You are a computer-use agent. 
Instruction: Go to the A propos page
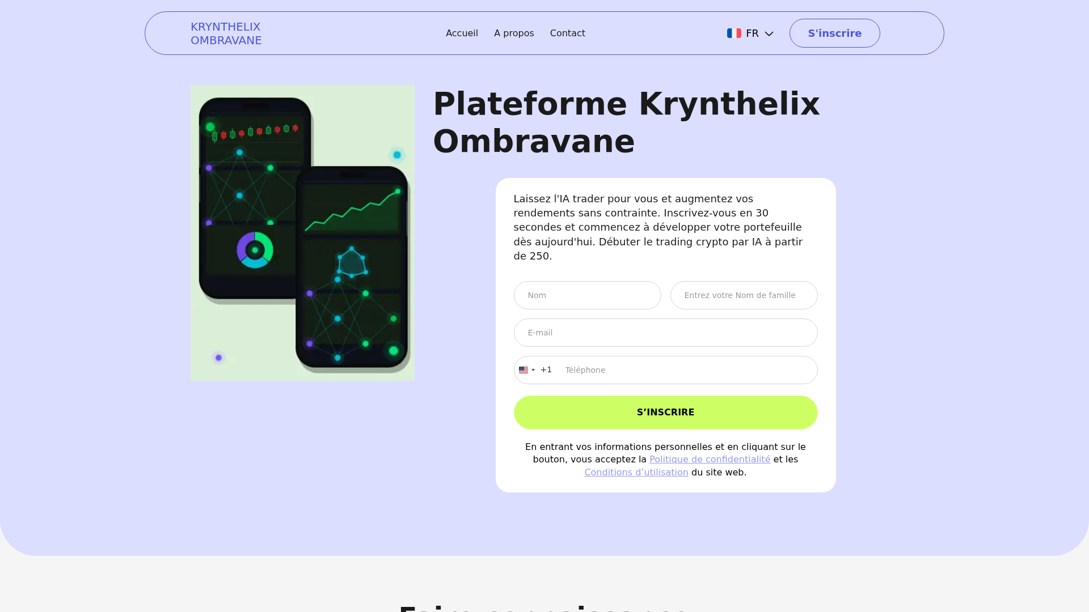(514, 33)
